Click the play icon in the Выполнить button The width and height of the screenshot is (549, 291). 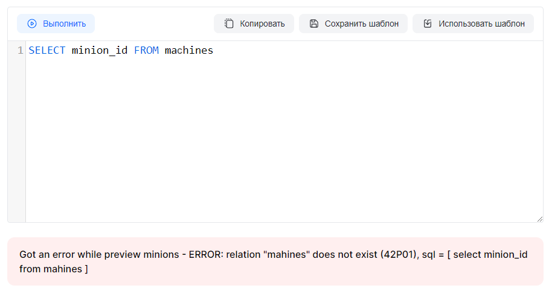pos(32,24)
